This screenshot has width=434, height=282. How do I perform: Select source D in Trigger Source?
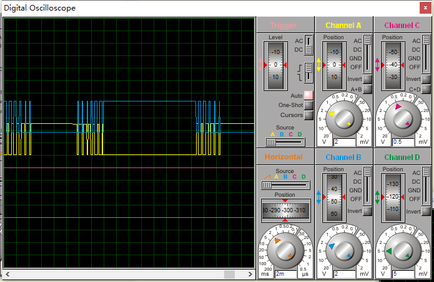pyautogui.click(x=300, y=134)
